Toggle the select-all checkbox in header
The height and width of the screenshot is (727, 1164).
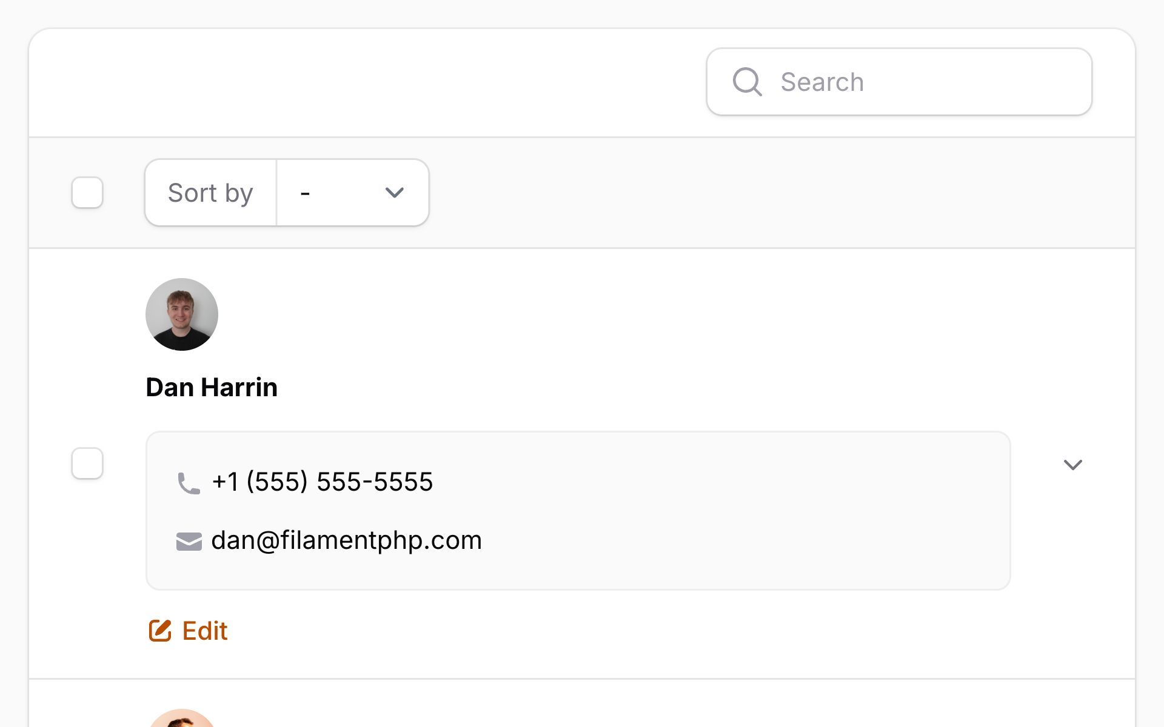[87, 193]
